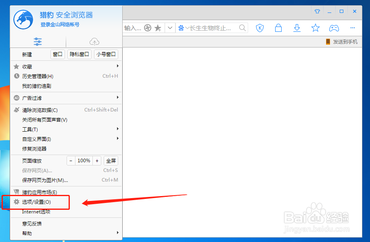Select 修复浏览器
The image size is (370, 242).
[66, 149]
